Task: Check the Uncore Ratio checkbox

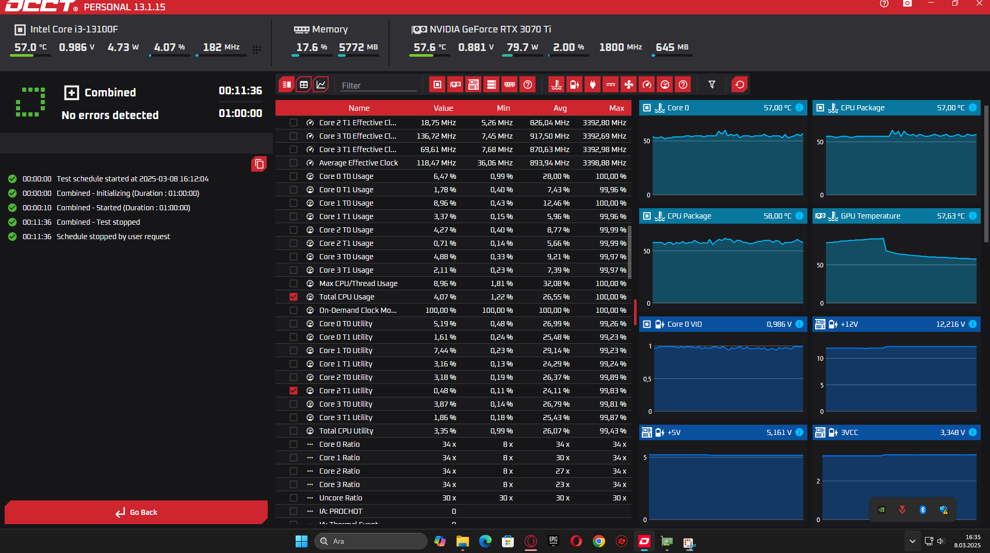Action: point(294,498)
